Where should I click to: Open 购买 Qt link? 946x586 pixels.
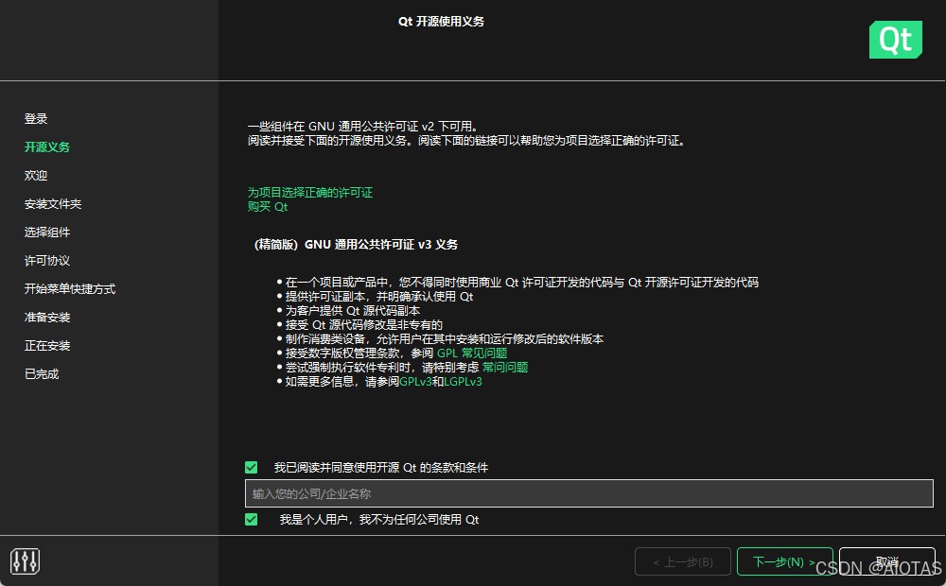268,207
